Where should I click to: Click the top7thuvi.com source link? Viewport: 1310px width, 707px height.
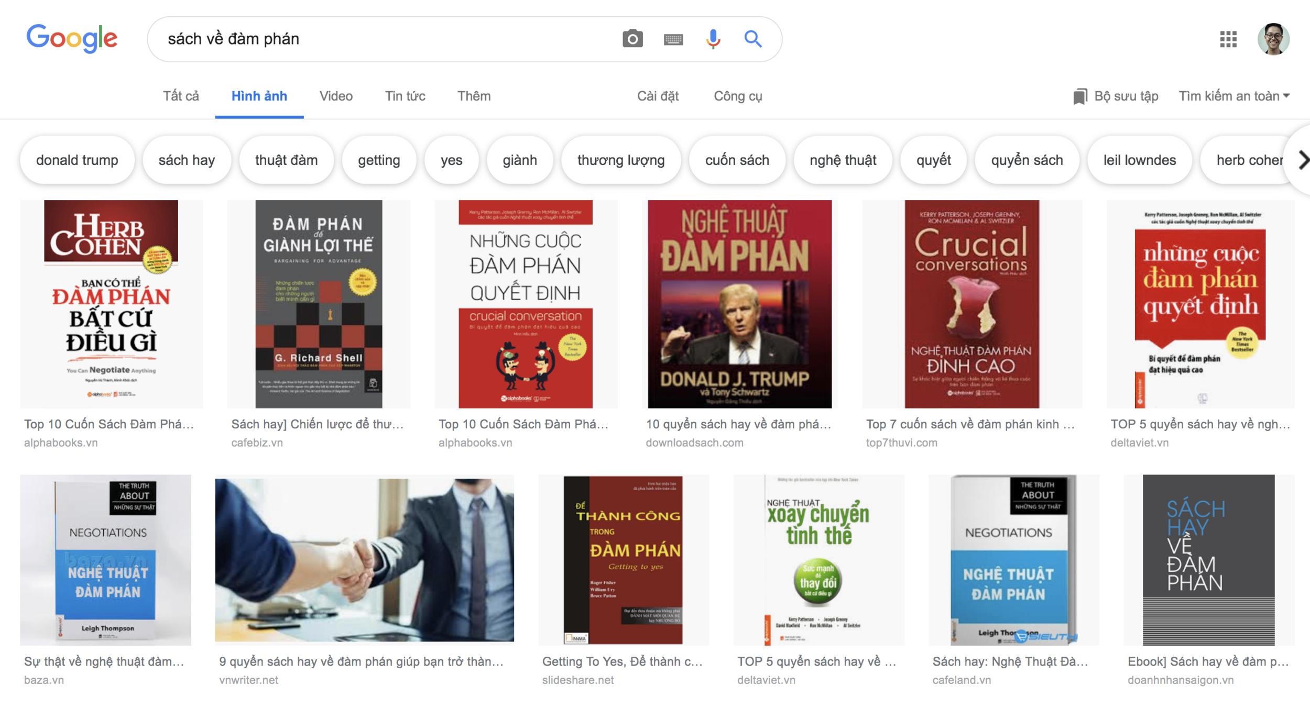pyautogui.click(x=901, y=443)
